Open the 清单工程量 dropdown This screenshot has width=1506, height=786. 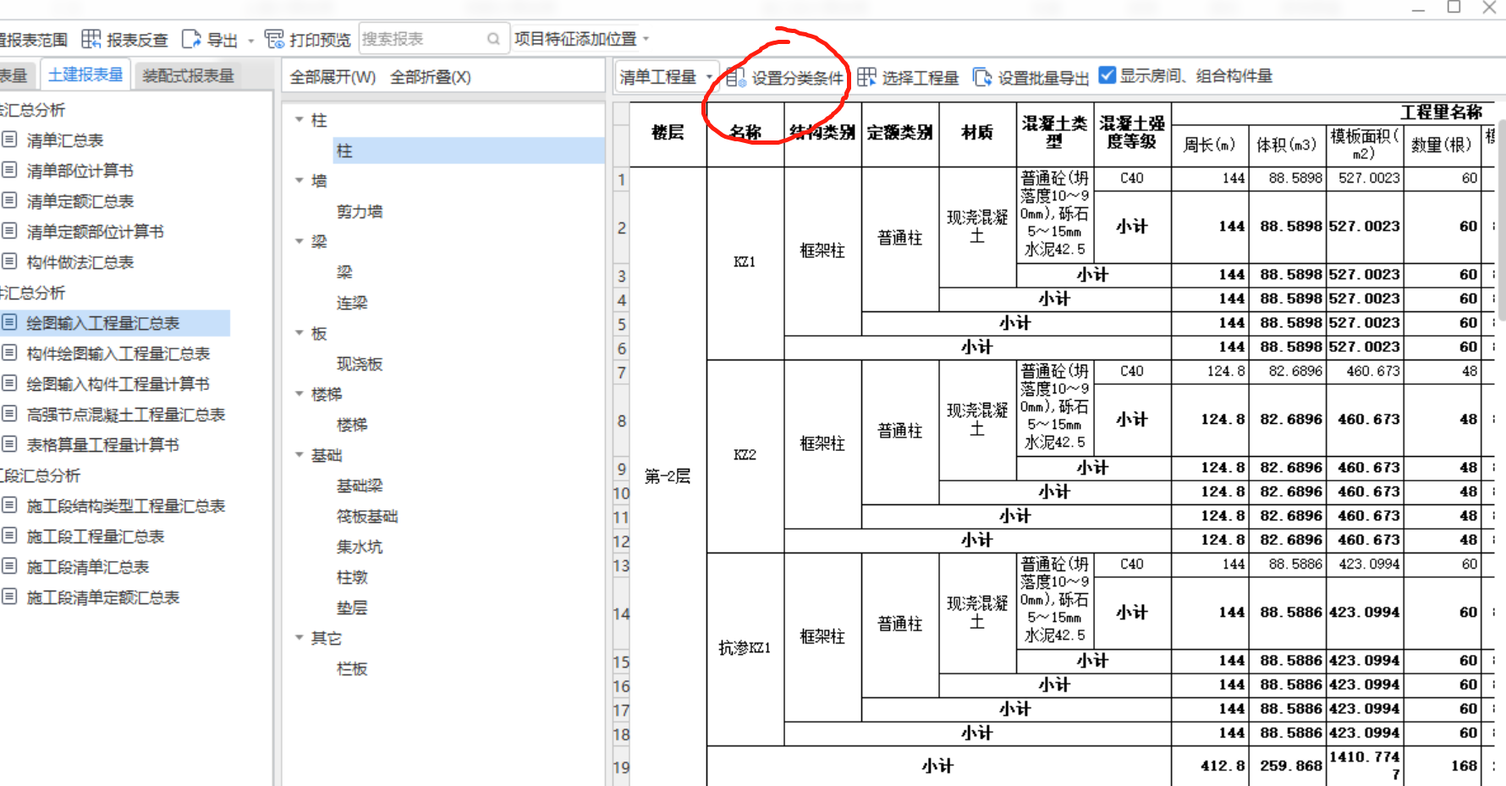click(x=668, y=77)
